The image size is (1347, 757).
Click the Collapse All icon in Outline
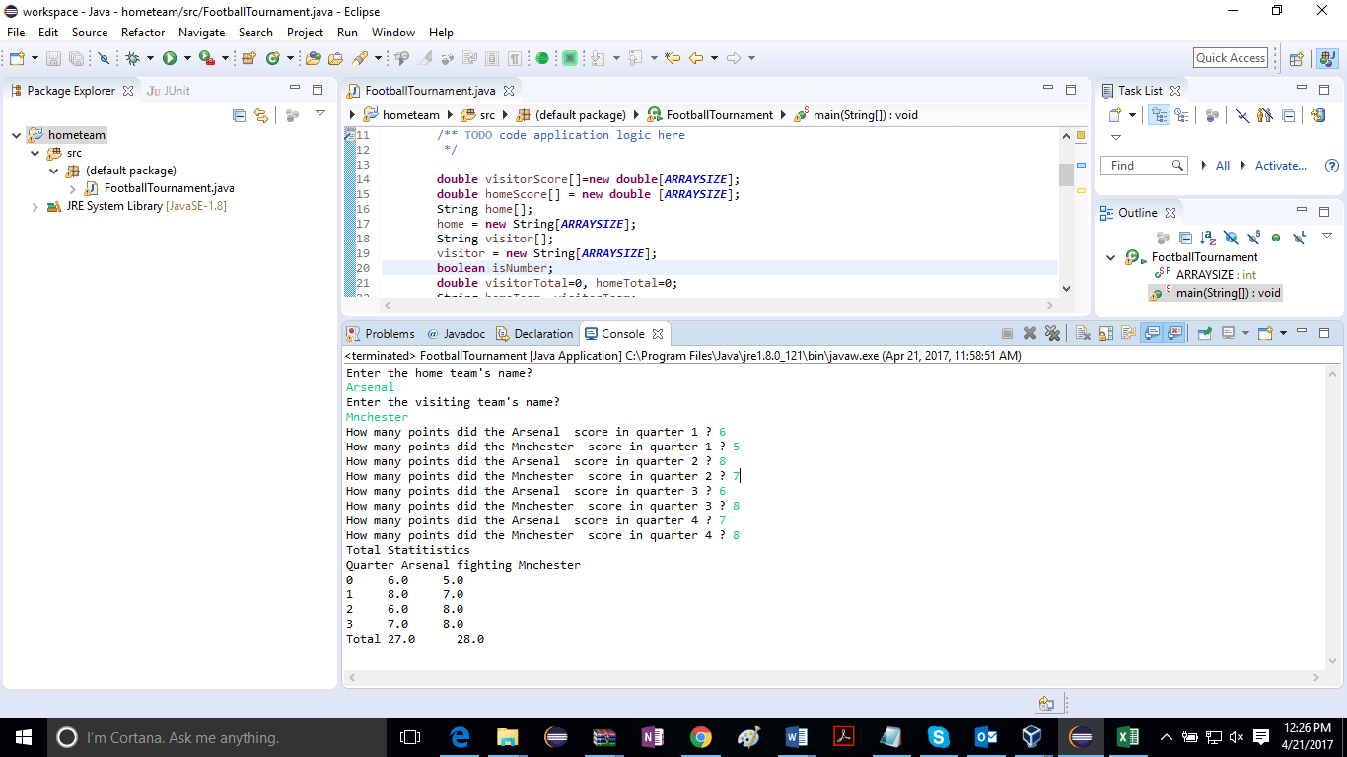pyautogui.click(x=1186, y=238)
